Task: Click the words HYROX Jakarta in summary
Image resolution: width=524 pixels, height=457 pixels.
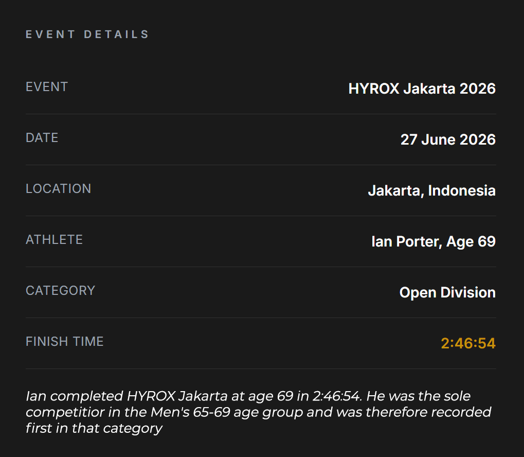Action: click(x=177, y=396)
